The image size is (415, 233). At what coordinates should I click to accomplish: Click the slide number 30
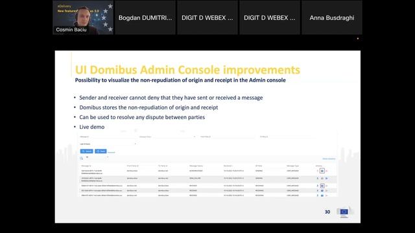coord(327,212)
